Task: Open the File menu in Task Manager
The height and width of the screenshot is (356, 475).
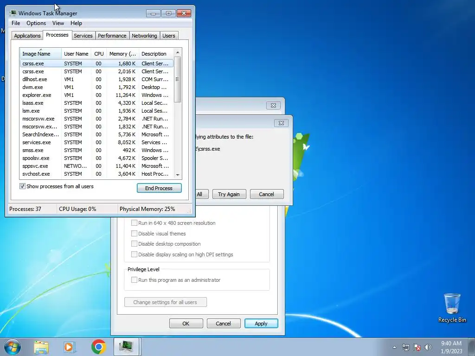Action: (16, 23)
